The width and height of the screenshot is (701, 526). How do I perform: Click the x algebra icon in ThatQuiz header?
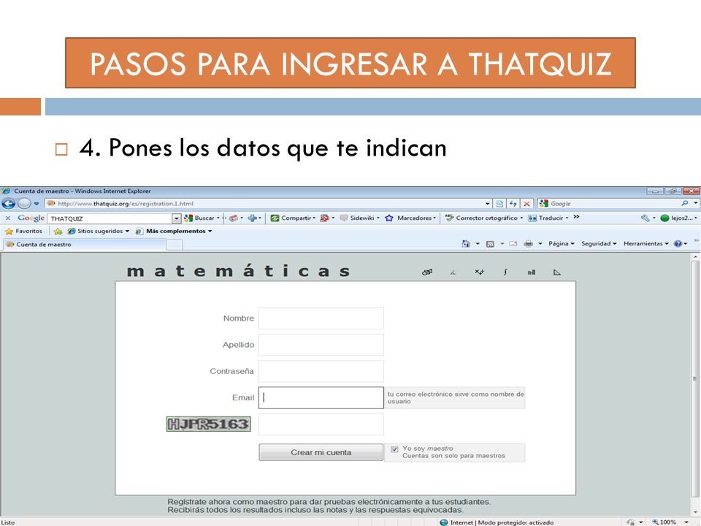[479, 272]
